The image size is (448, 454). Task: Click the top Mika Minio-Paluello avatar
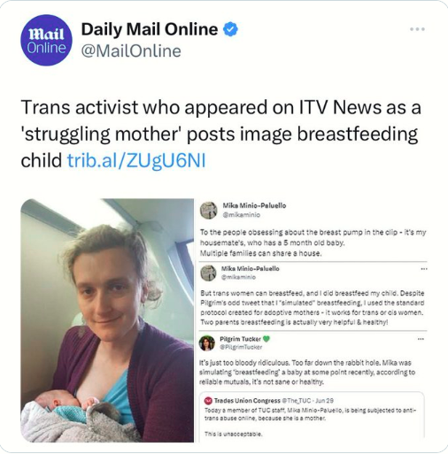(x=209, y=211)
